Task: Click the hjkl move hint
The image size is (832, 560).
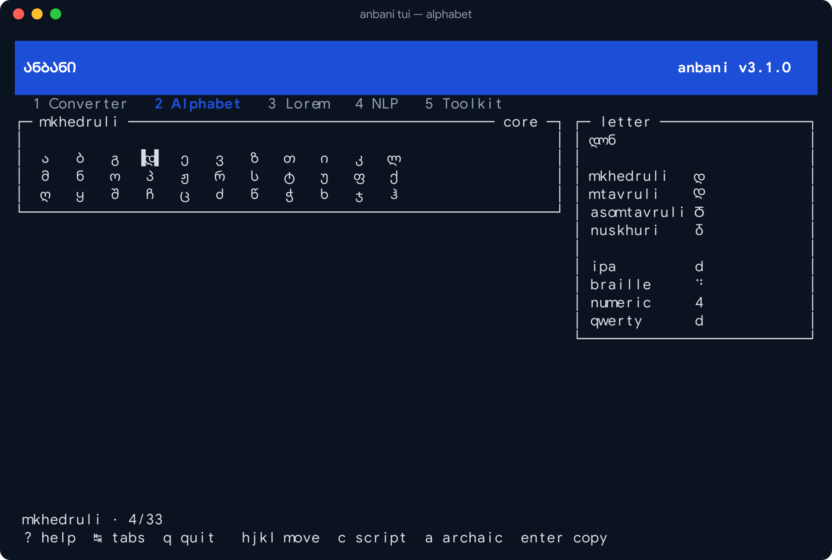Action: tap(281, 538)
